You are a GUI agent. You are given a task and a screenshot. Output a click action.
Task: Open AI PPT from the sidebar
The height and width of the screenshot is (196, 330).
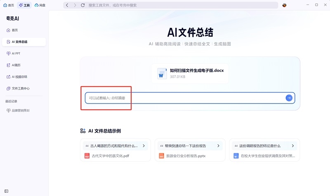coord(24,53)
